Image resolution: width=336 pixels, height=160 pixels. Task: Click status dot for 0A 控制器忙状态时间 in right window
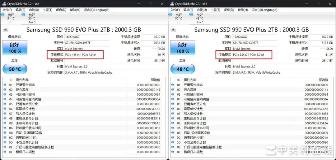pos(173,128)
